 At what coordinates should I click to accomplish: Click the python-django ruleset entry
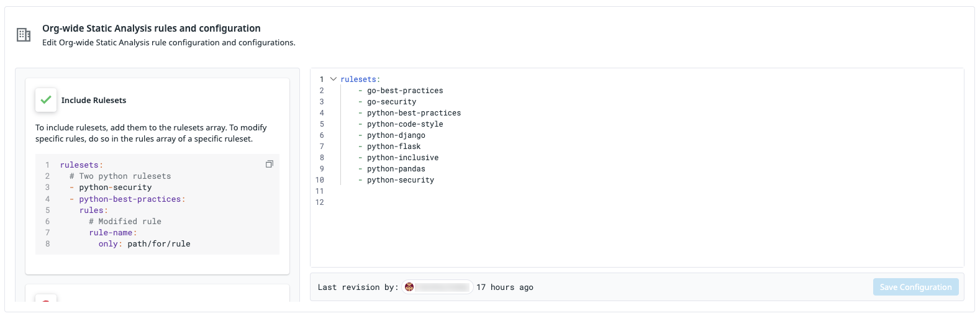tap(396, 135)
